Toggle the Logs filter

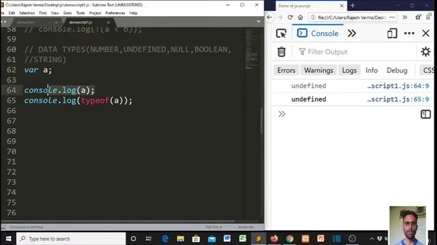point(349,70)
